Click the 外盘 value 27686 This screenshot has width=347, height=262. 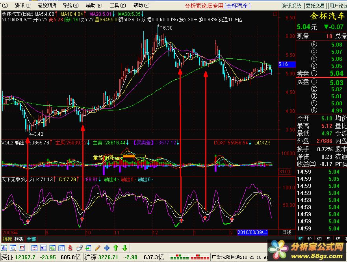click(x=325, y=141)
